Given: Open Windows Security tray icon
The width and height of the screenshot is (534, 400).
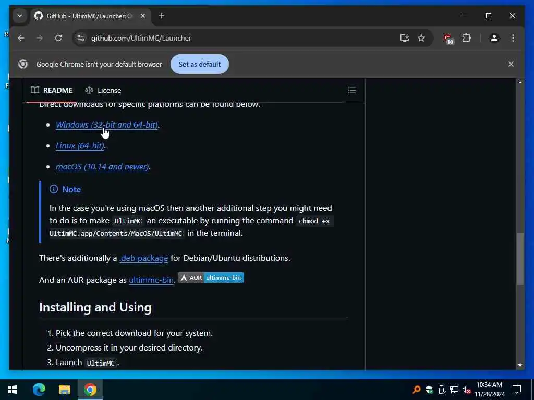Looking at the screenshot, I should tap(429, 390).
